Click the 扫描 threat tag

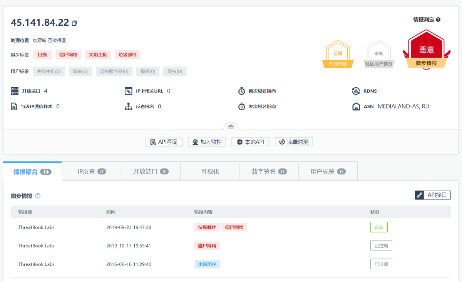tap(42, 55)
